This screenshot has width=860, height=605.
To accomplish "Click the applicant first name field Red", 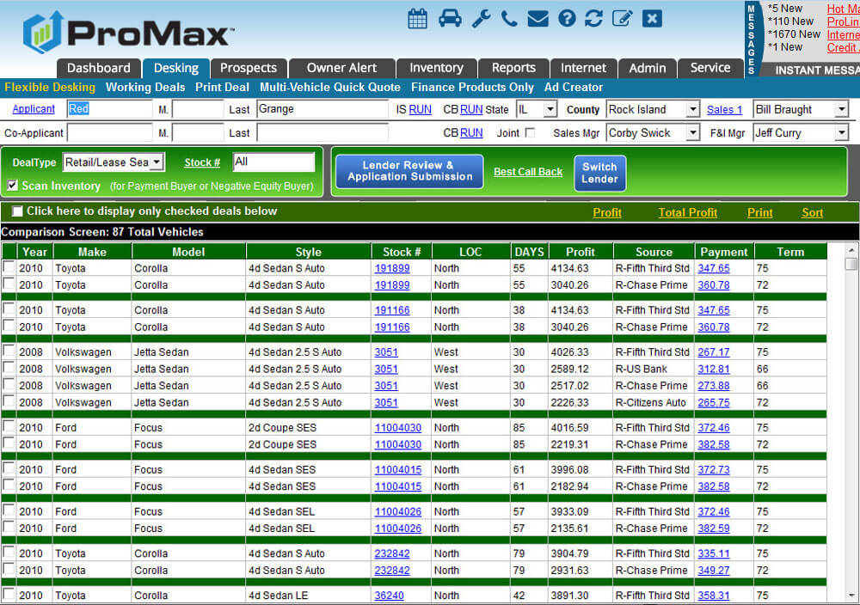I will (110, 109).
